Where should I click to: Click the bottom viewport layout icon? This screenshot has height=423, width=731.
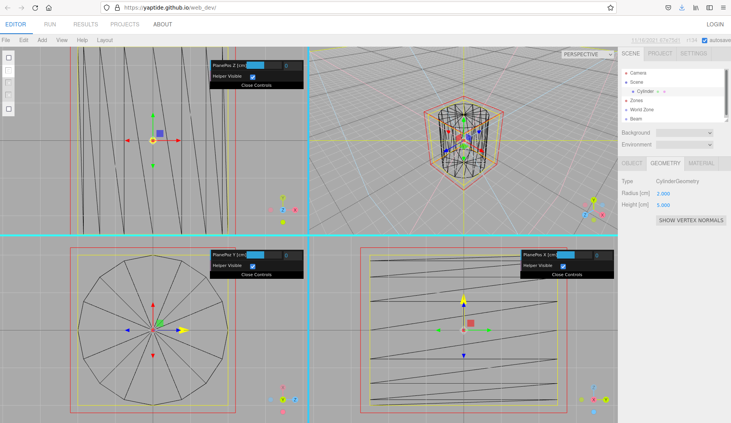[x=8, y=109]
